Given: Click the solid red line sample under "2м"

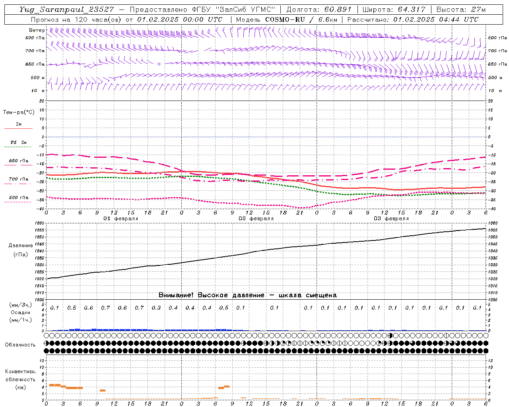Looking at the screenshot, I should (18, 129).
